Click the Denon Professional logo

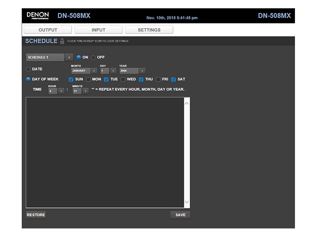pos(38,15)
